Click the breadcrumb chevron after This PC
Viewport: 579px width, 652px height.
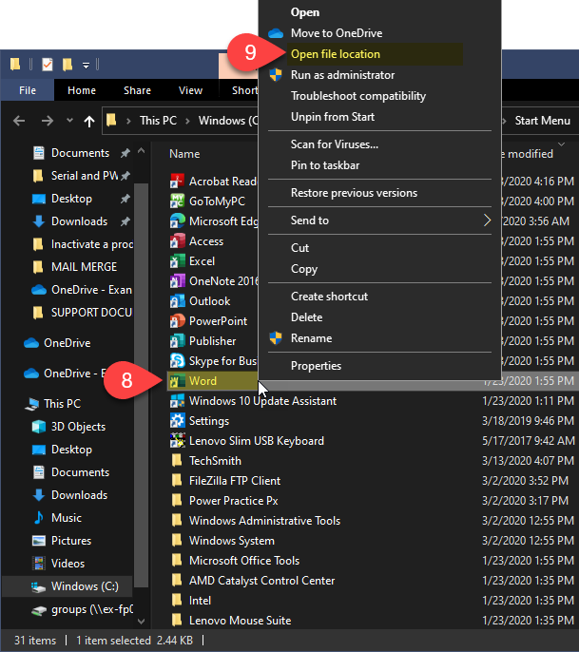point(188,121)
